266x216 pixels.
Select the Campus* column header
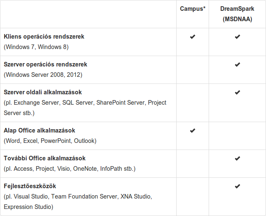tap(192, 9)
